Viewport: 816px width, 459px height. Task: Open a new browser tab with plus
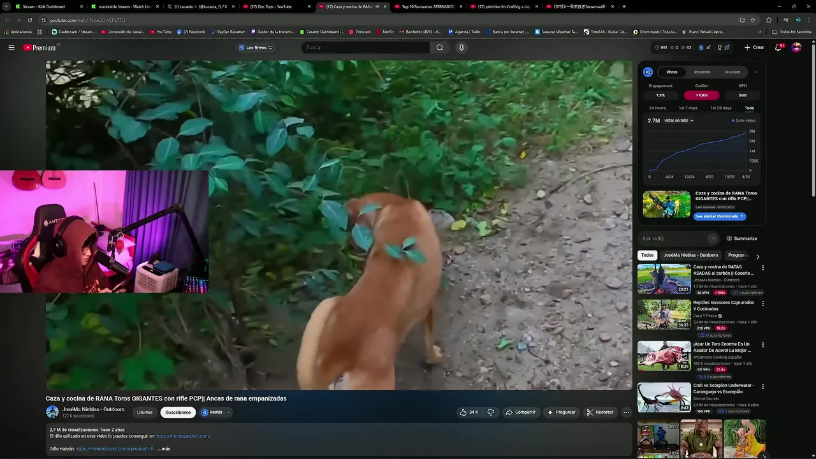pos(623,6)
